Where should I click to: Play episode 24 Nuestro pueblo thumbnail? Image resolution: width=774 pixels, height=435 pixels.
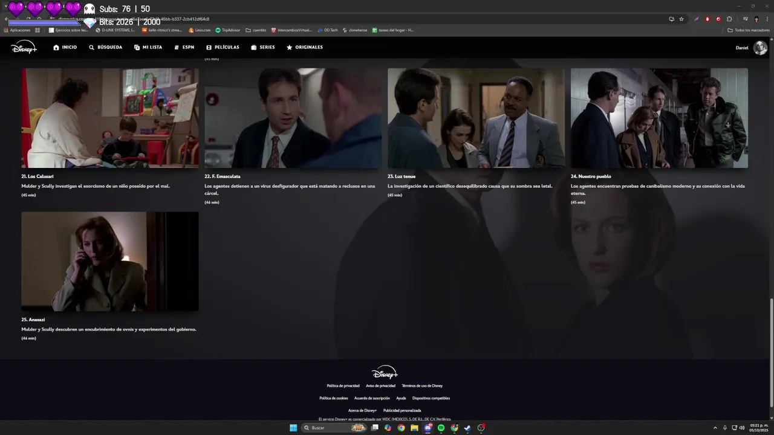[659, 118]
